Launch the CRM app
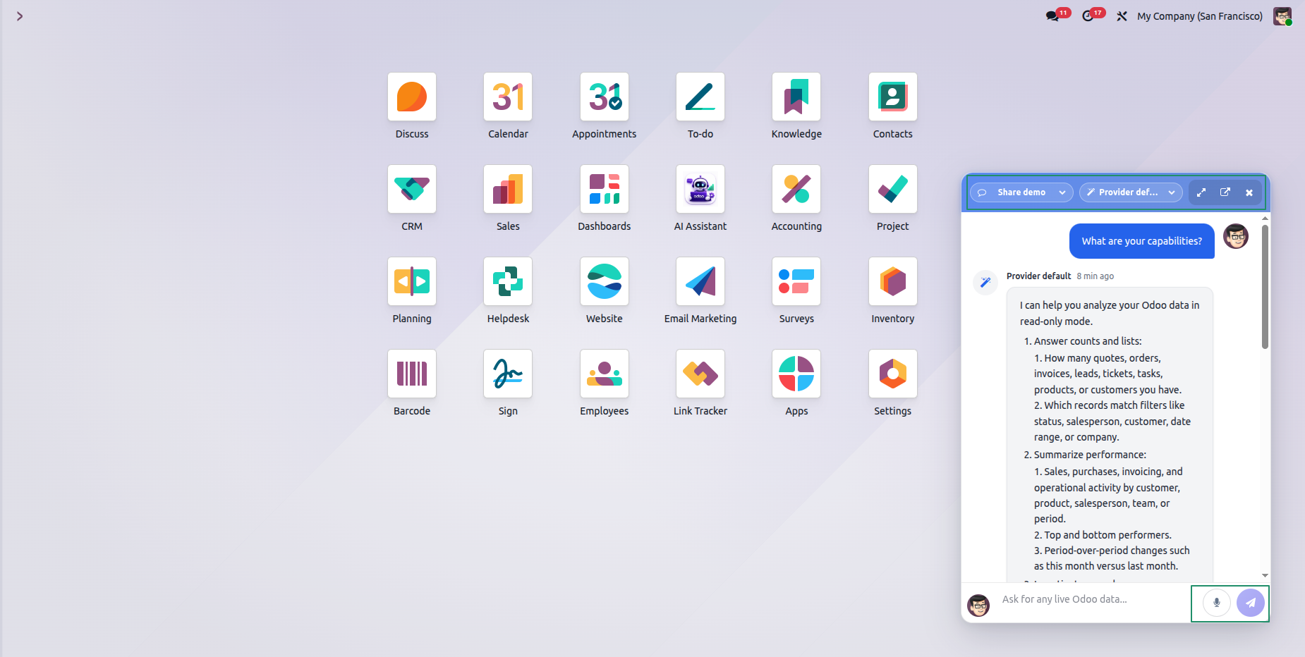Screen dimensions: 1305x657 tap(412, 189)
